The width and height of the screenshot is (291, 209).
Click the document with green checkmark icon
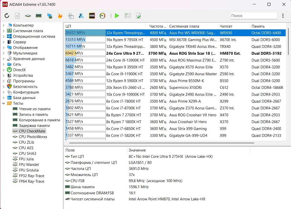coord(138,16)
